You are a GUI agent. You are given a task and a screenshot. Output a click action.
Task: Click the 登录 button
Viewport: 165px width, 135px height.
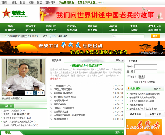coord(141,76)
